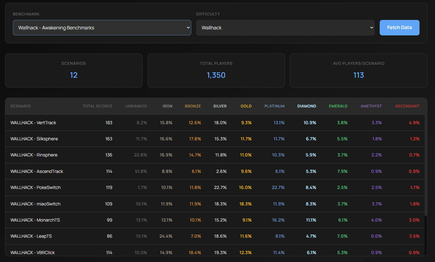This screenshot has width=435, height=262.
Task: Click the WALLHACK - Silksphere row
Action: coord(34,139)
